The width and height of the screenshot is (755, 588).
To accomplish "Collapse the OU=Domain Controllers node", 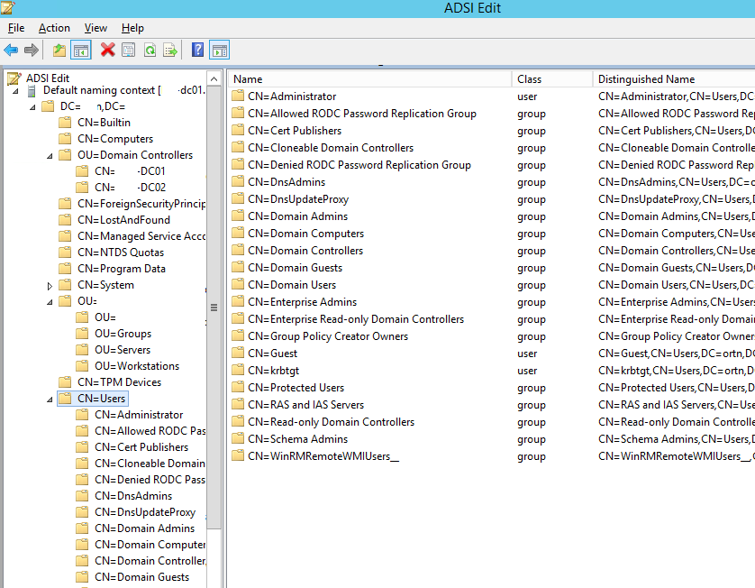I will [50, 156].
